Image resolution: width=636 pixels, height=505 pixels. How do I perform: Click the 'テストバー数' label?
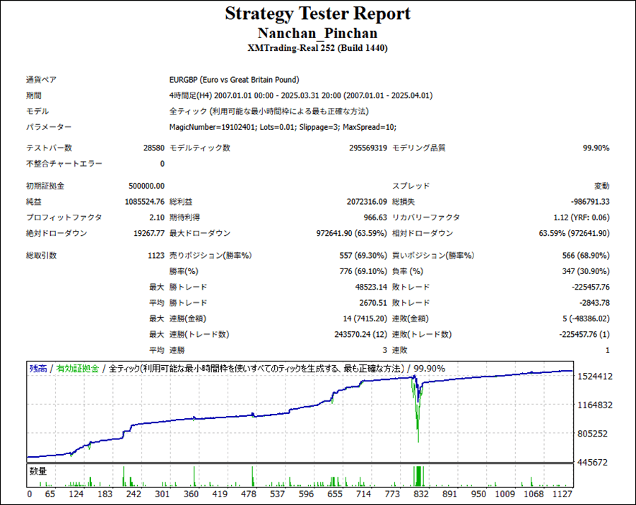tap(49, 148)
